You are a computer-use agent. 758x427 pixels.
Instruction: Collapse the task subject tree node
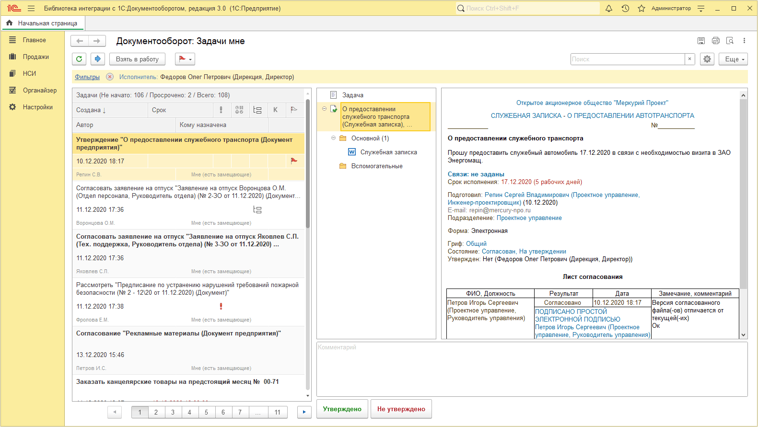[x=325, y=109]
